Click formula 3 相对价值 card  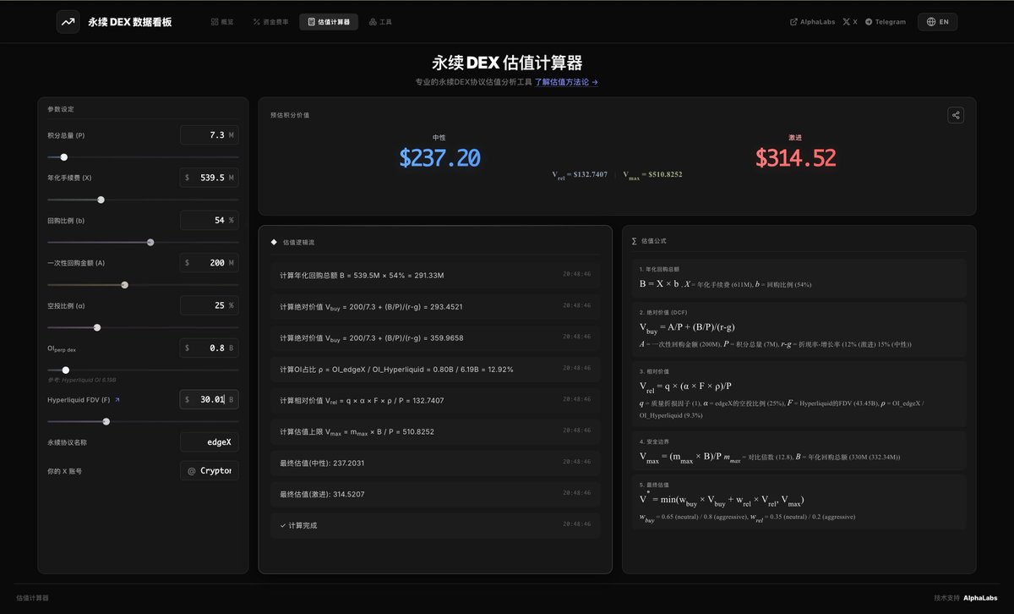(x=799, y=392)
